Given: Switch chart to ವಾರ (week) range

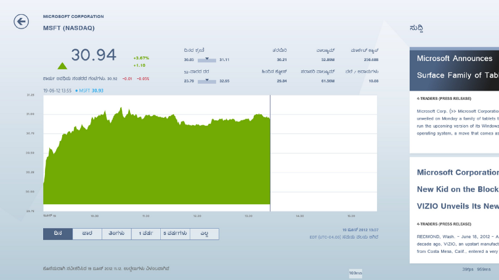Looking at the screenshot, I should [x=87, y=234].
